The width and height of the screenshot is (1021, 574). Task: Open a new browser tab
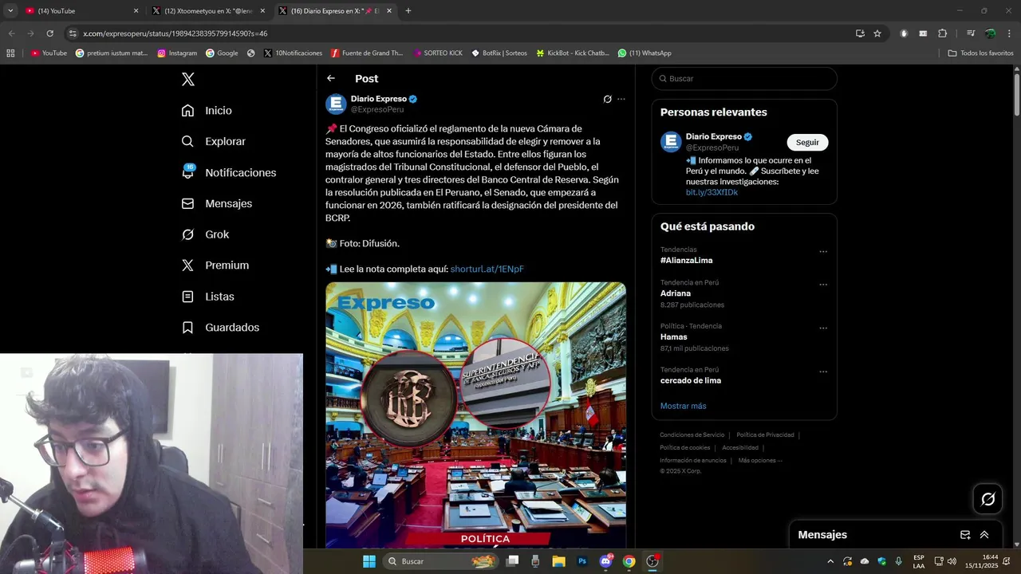click(x=408, y=11)
